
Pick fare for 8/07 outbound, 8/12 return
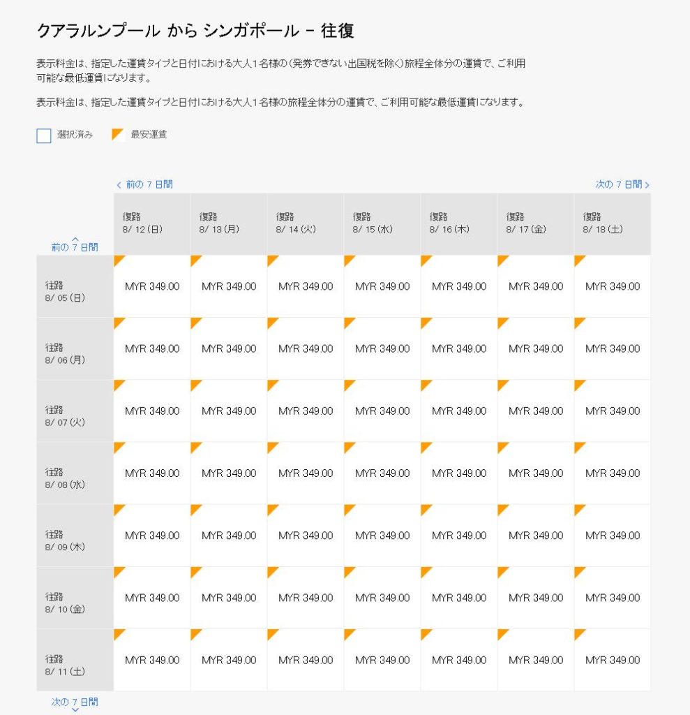(152, 411)
